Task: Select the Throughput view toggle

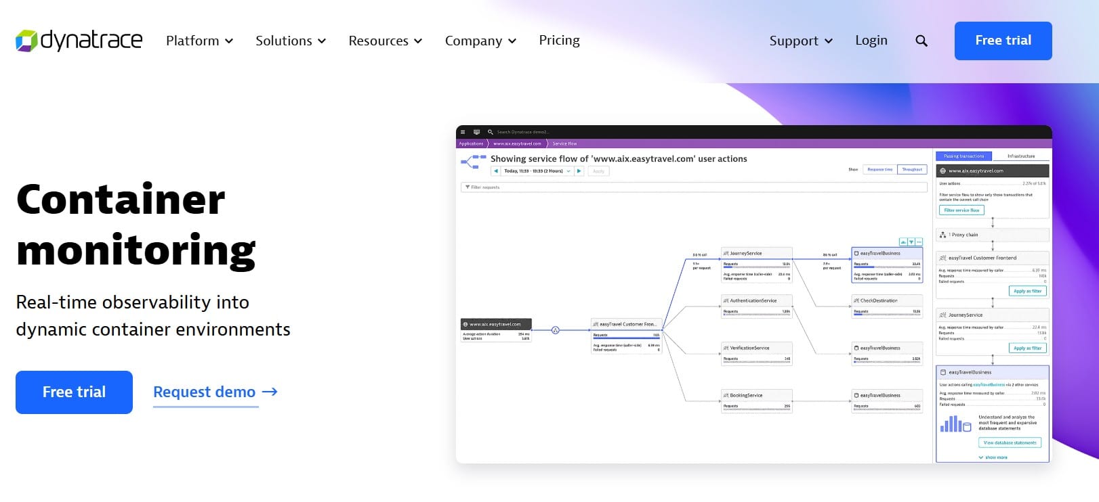Action: tap(912, 169)
